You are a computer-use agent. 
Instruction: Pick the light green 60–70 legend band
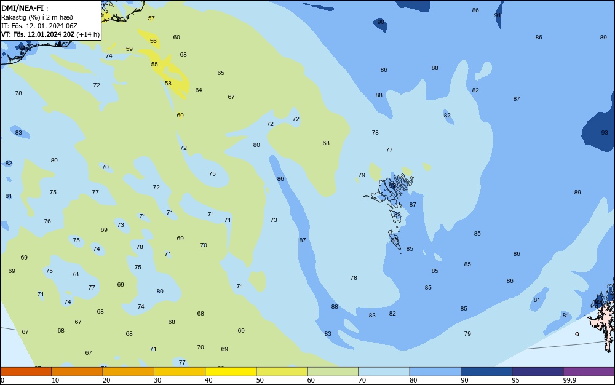tap(333, 371)
